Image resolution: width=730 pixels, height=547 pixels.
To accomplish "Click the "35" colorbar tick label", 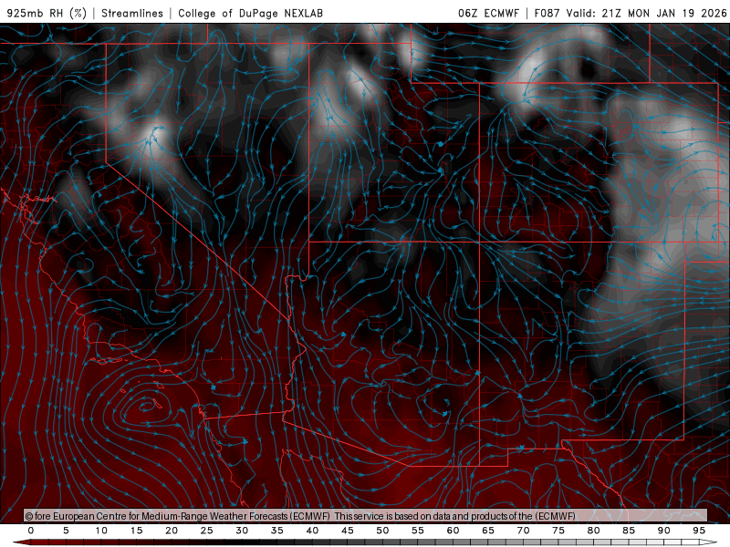I will point(277,531).
